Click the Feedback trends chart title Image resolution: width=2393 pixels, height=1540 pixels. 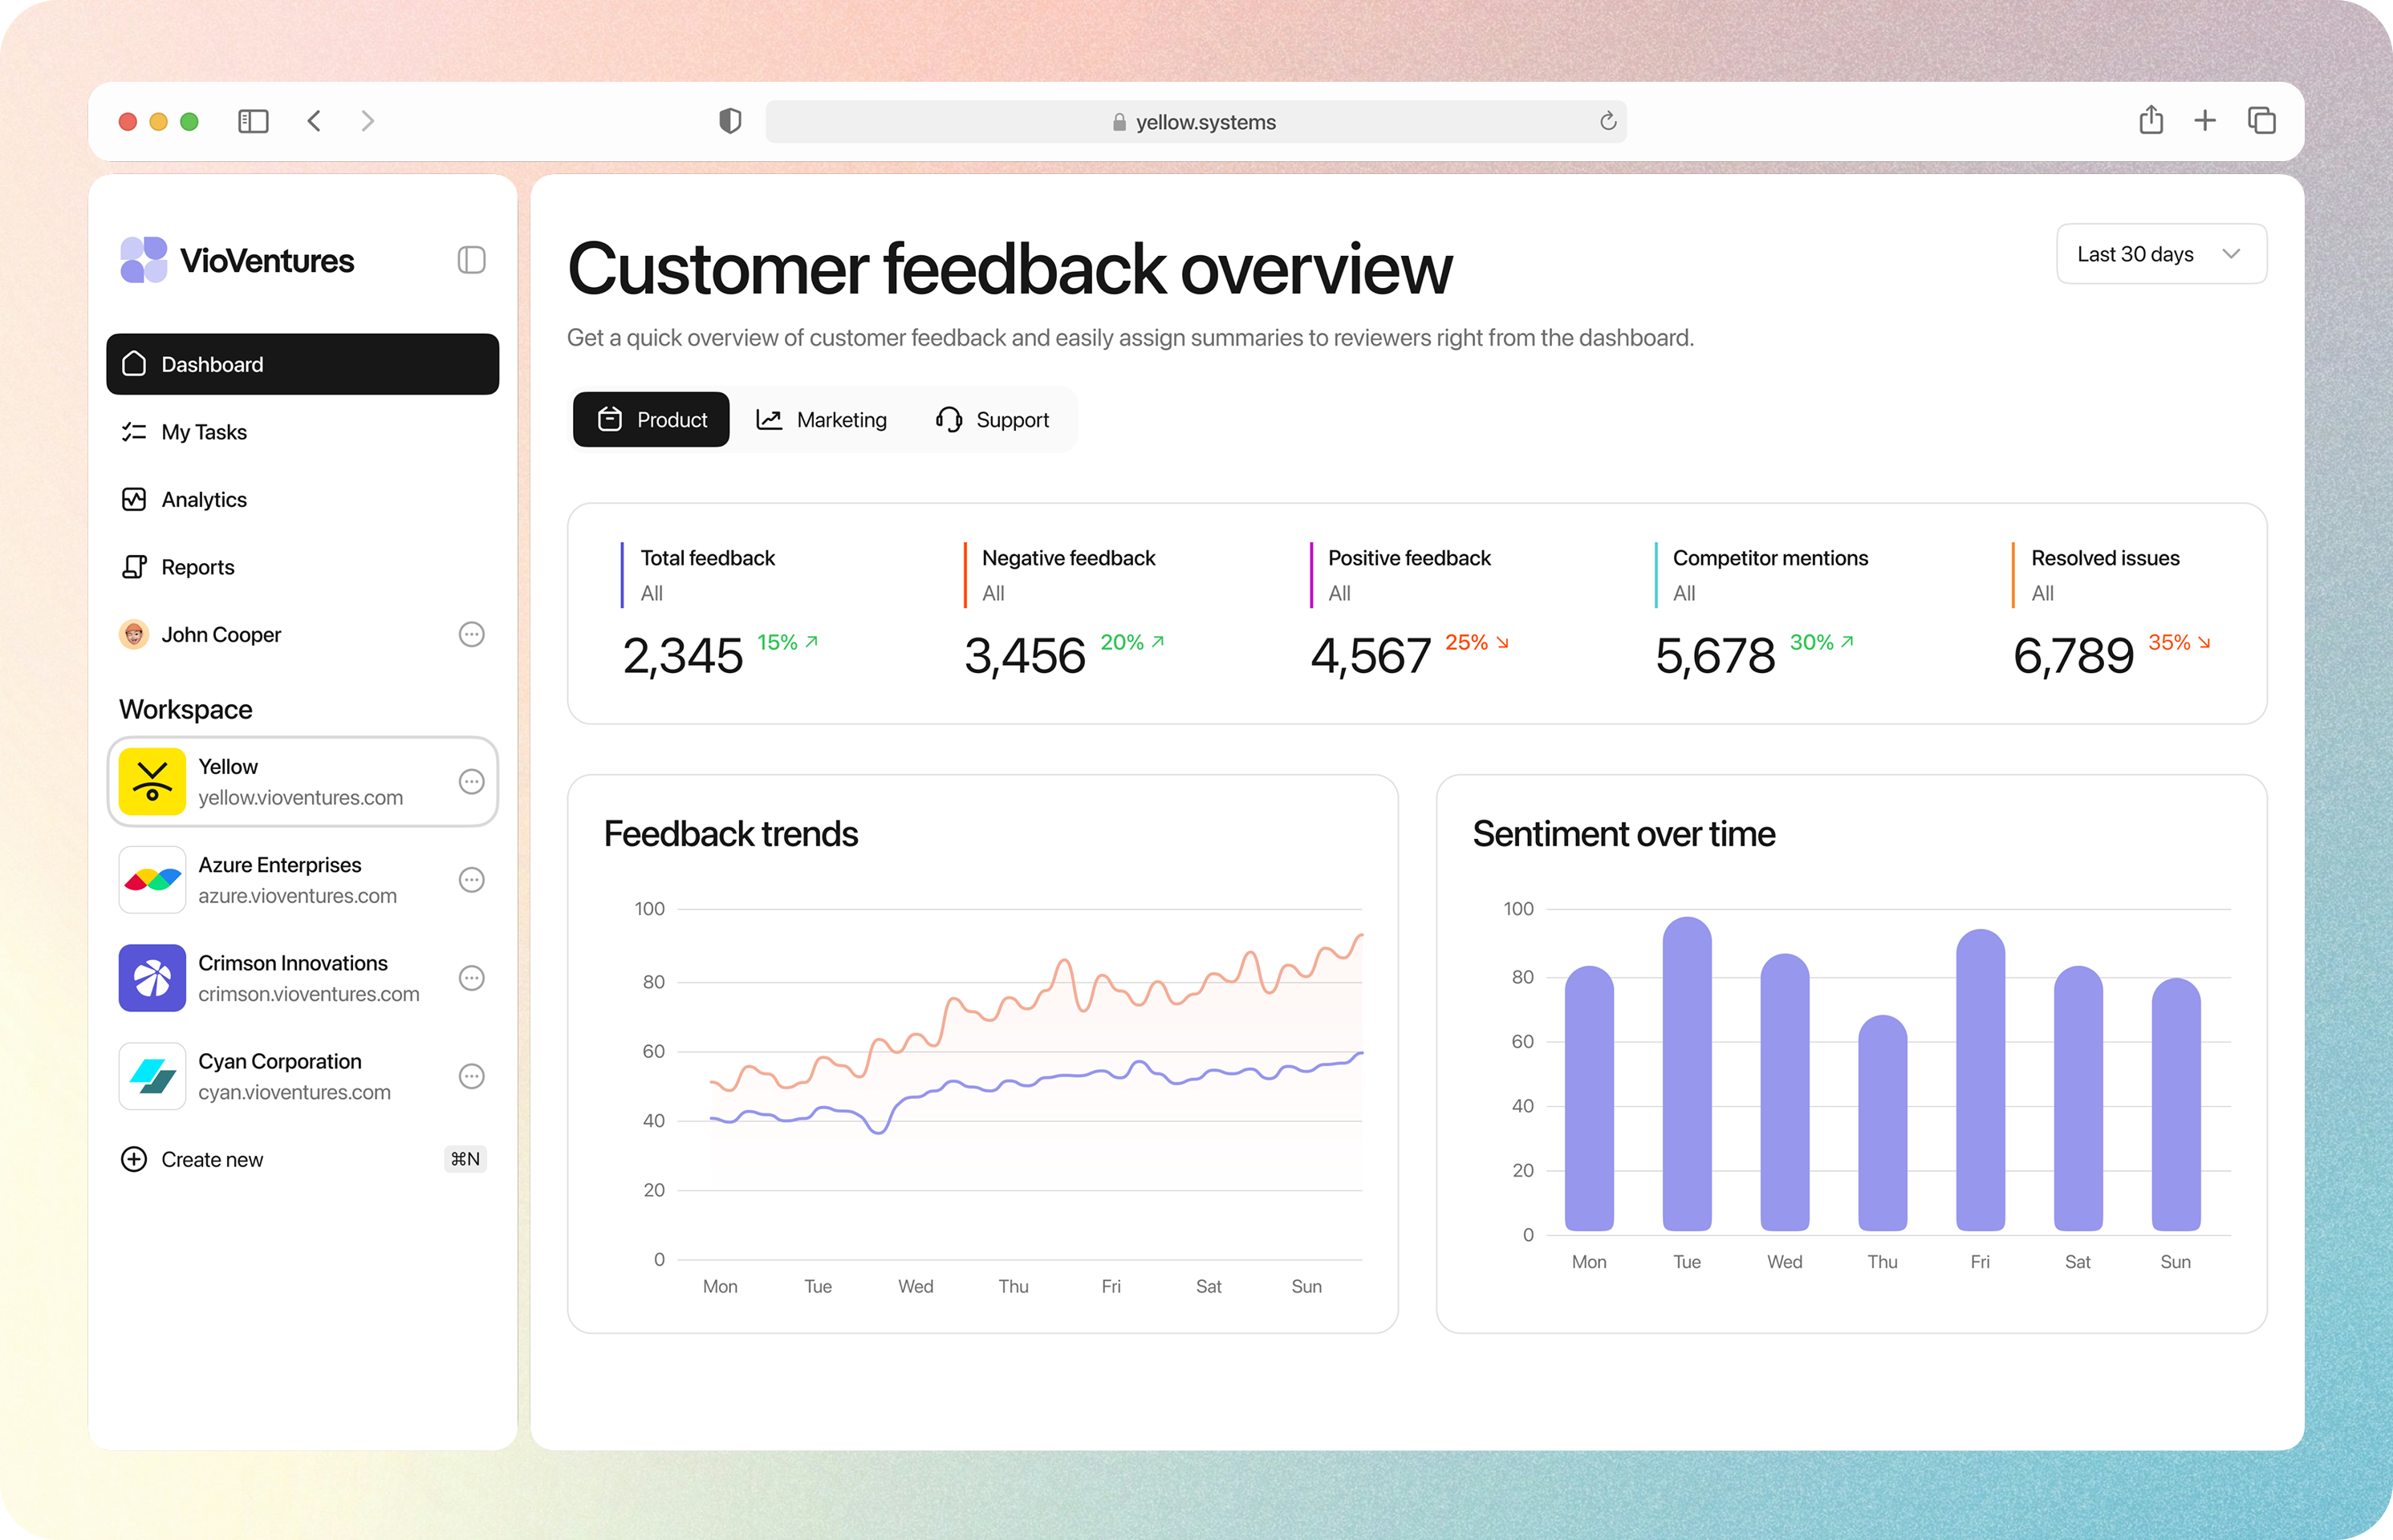point(730,833)
